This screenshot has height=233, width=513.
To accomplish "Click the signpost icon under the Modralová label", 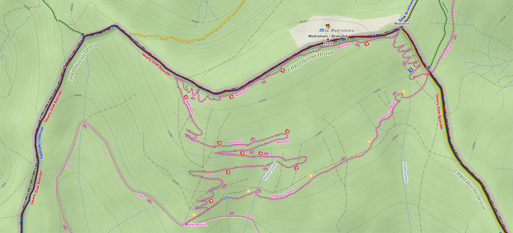I will pos(401,28).
